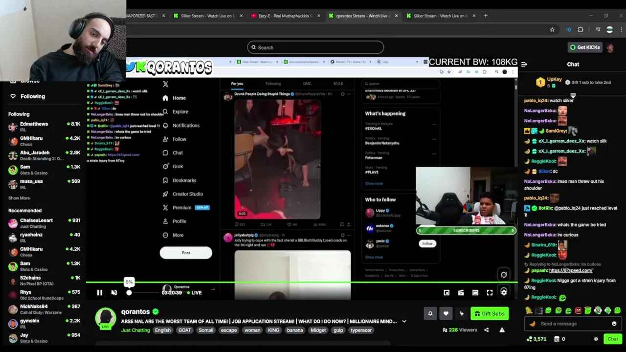Open a new browser tab
Image resolution: width=626 pixels, height=352 pixels.
pyautogui.click(x=486, y=16)
